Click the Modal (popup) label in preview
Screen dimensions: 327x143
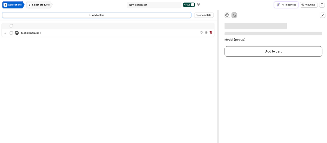[235, 39]
